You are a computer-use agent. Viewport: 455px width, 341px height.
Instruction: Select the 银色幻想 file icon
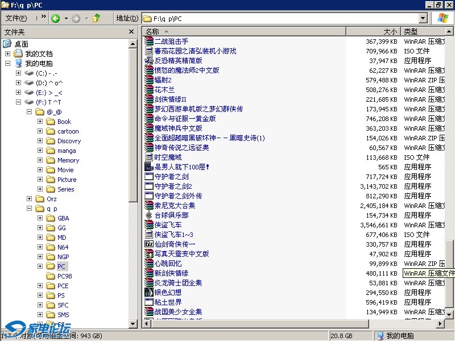tap(149, 293)
